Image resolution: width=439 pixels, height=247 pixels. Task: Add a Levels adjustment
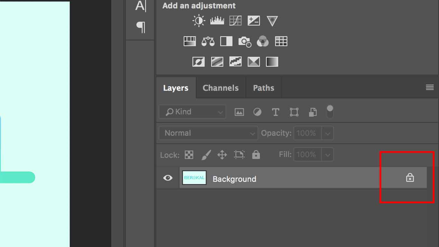point(217,20)
